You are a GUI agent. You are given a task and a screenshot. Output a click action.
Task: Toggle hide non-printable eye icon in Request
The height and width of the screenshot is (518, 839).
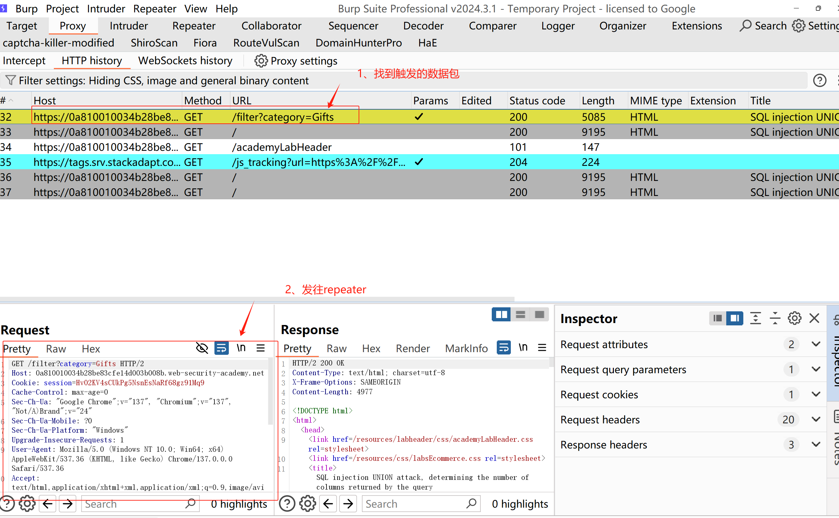pos(202,348)
